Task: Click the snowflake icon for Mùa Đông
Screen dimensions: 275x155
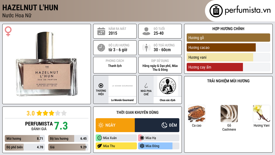Action: point(142,146)
